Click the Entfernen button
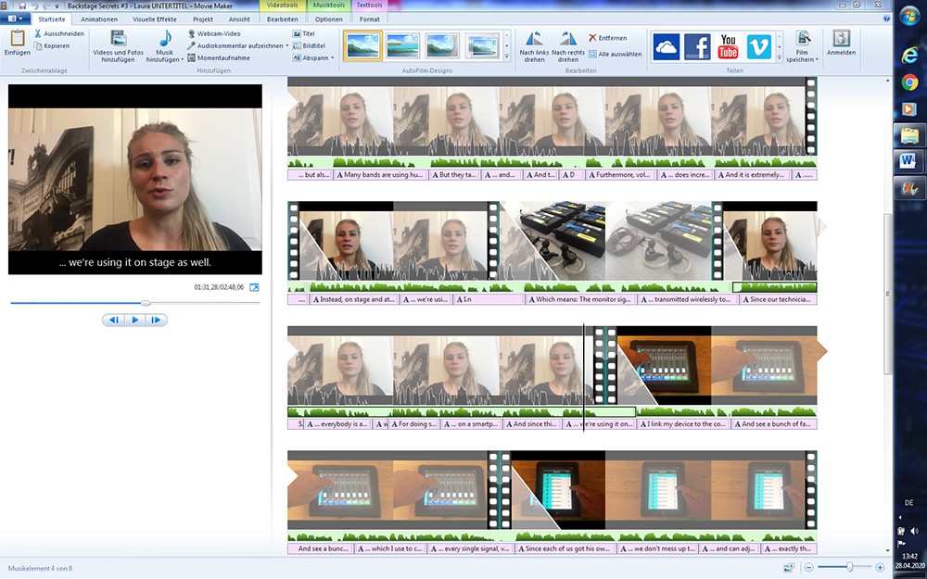 tap(607, 38)
